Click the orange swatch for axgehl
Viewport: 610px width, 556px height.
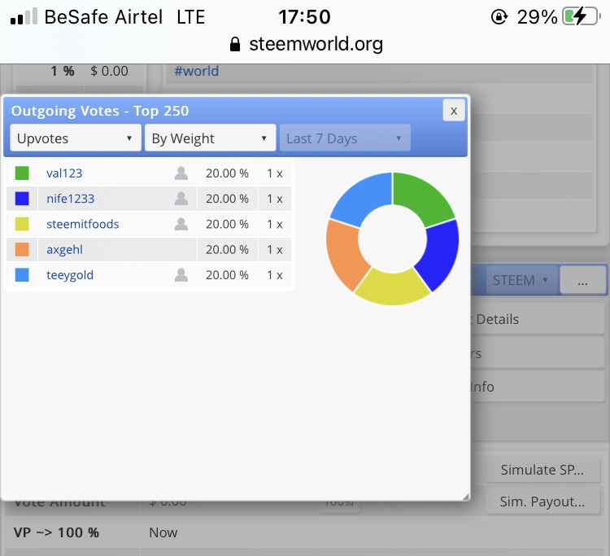click(22, 250)
